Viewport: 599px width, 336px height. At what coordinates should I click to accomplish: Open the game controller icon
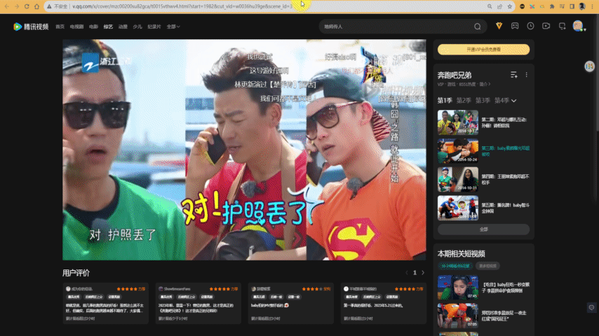tap(515, 26)
